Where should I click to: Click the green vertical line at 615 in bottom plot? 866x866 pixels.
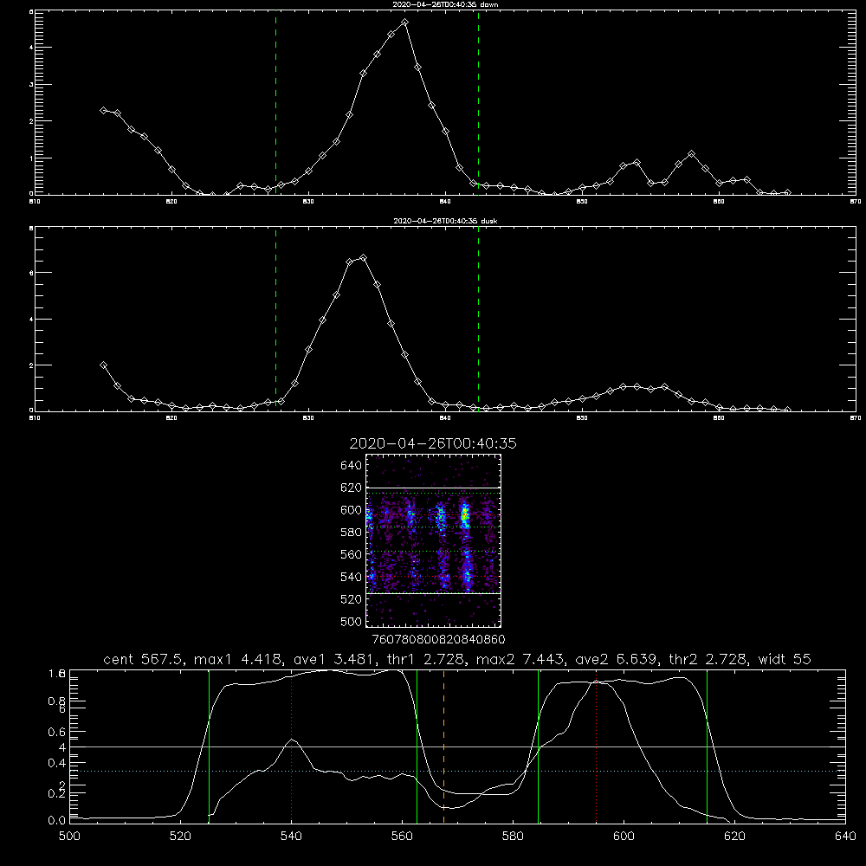707,746
